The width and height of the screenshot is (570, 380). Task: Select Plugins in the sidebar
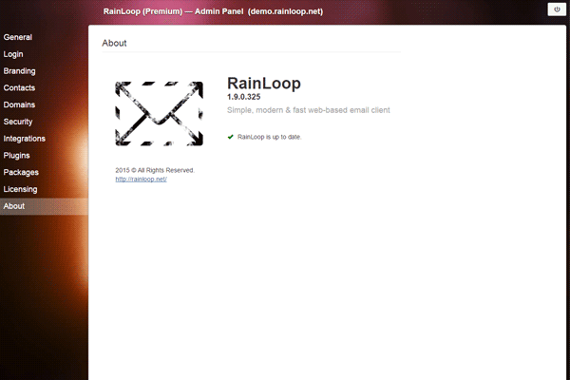[x=16, y=155]
